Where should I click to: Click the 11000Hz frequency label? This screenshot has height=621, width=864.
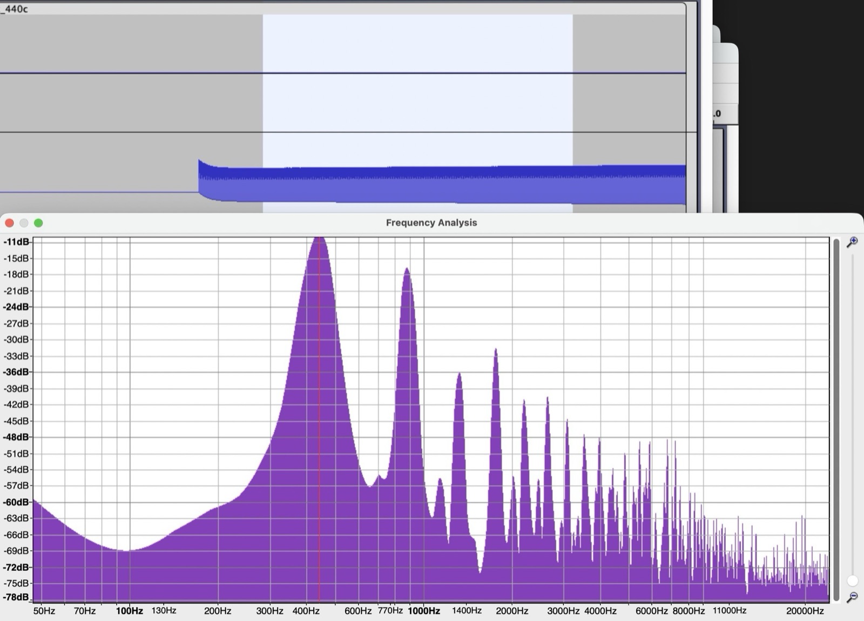click(x=730, y=610)
